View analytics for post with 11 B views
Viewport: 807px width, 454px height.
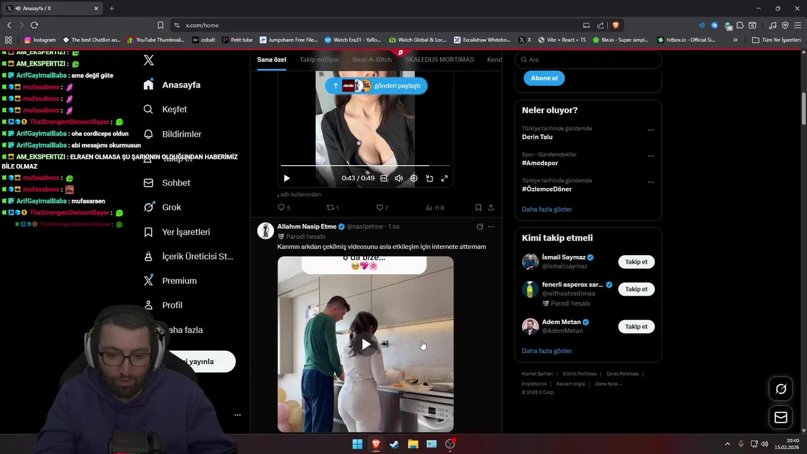pyautogui.click(x=434, y=207)
